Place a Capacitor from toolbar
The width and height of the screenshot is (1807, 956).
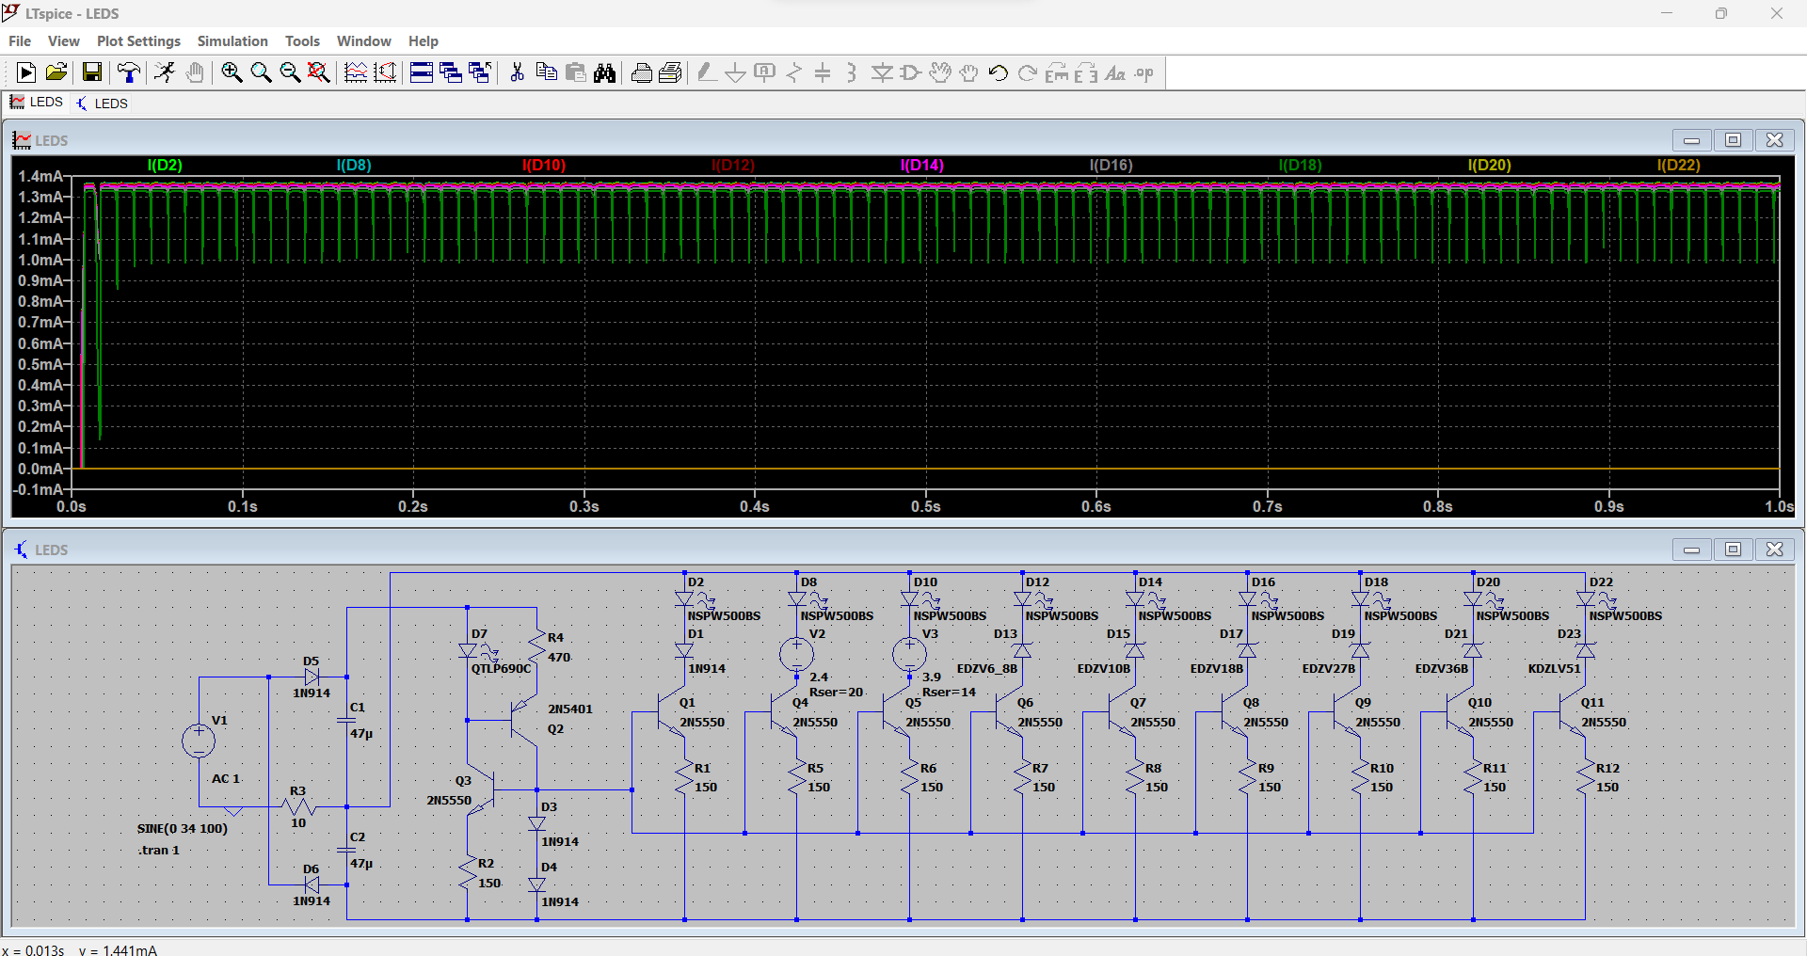click(823, 72)
